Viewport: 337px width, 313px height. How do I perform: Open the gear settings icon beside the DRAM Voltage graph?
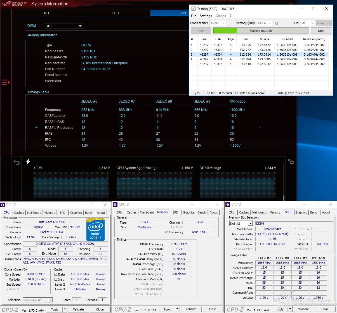[x=291, y=162]
